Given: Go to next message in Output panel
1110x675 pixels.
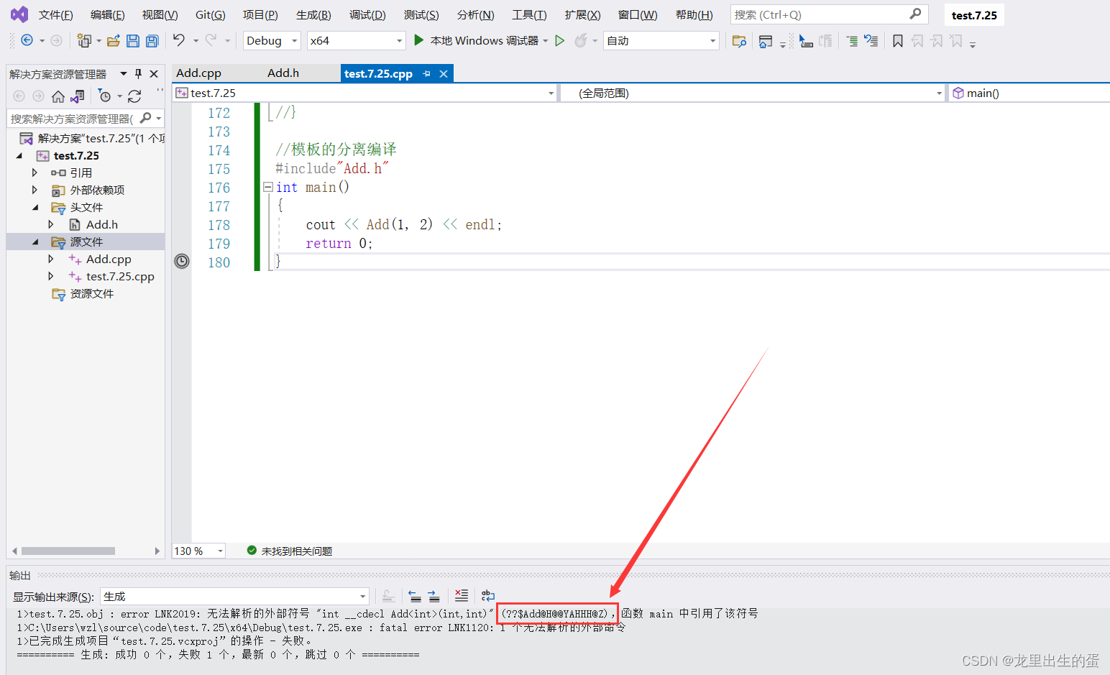Looking at the screenshot, I should coord(434,596).
